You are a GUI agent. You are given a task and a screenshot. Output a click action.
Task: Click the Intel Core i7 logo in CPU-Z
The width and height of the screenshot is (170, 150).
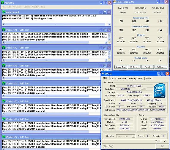click(x=160, y=90)
